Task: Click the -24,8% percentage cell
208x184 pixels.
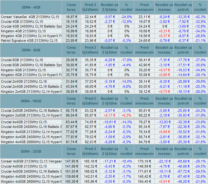Action: tap(126, 17)
